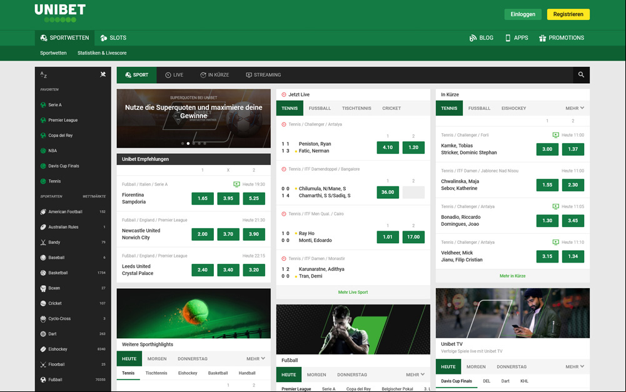Select second carousel dot on Superquoten banner

click(188, 143)
